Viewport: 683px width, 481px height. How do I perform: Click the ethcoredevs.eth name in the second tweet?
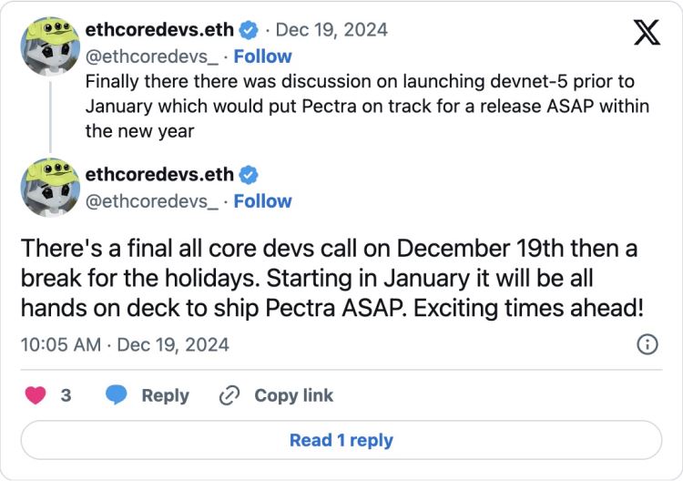click(158, 175)
